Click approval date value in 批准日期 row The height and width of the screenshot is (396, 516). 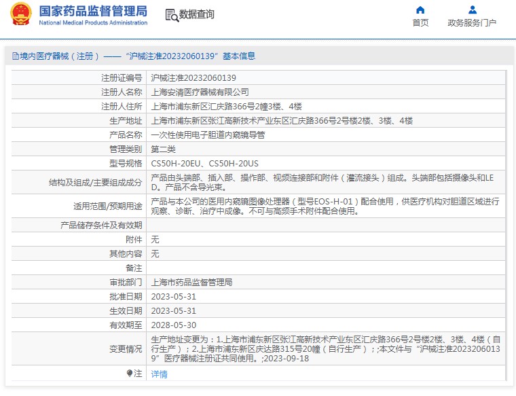(x=173, y=297)
